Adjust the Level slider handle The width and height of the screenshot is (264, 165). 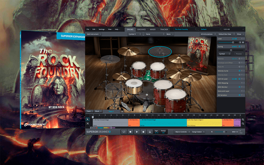[x=233, y=43]
